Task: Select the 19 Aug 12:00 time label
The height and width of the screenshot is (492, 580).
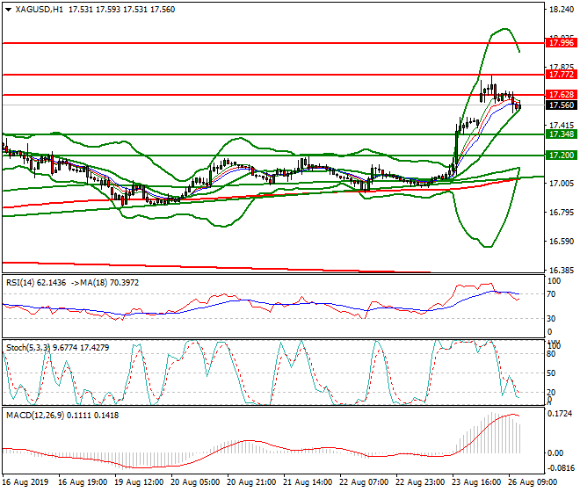Action: (139, 482)
